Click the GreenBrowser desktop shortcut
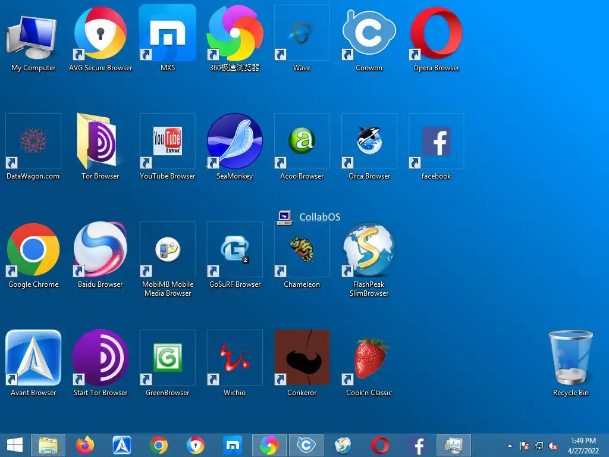 [x=167, y=364]
